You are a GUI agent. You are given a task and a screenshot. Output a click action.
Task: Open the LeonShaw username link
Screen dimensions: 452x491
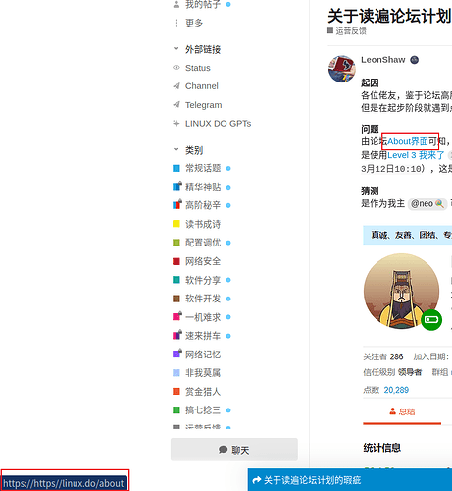(x=383, y=60)
